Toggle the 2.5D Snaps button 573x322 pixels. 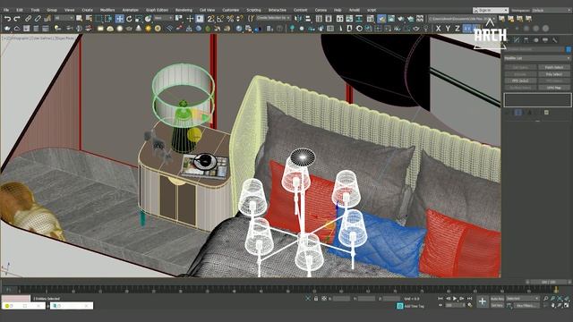click(x=211, y=18)
